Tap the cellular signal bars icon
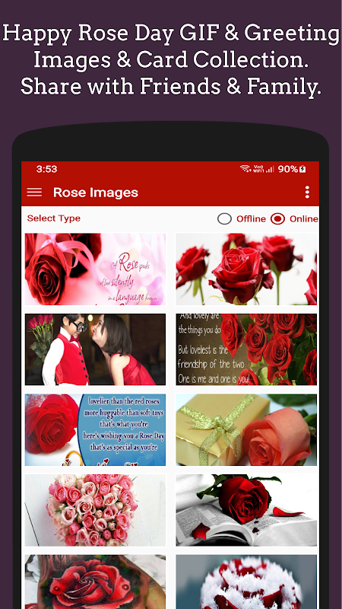Image resolution: width=342 pixels, height=609 pixels. [270, 169]
